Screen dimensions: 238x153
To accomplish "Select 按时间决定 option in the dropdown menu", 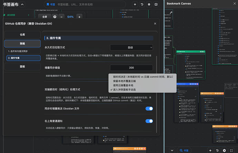I will [142, 77].
